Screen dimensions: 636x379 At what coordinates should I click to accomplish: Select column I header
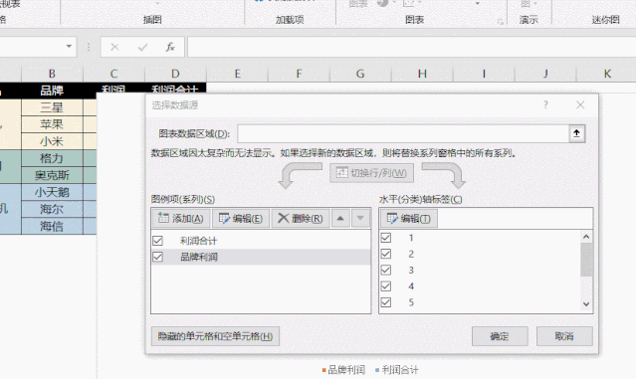484,74
